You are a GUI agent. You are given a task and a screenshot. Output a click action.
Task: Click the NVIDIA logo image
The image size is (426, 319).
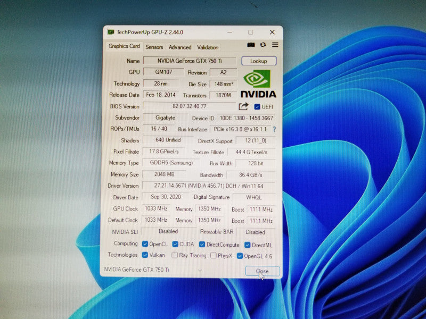(x=258, y=84)
